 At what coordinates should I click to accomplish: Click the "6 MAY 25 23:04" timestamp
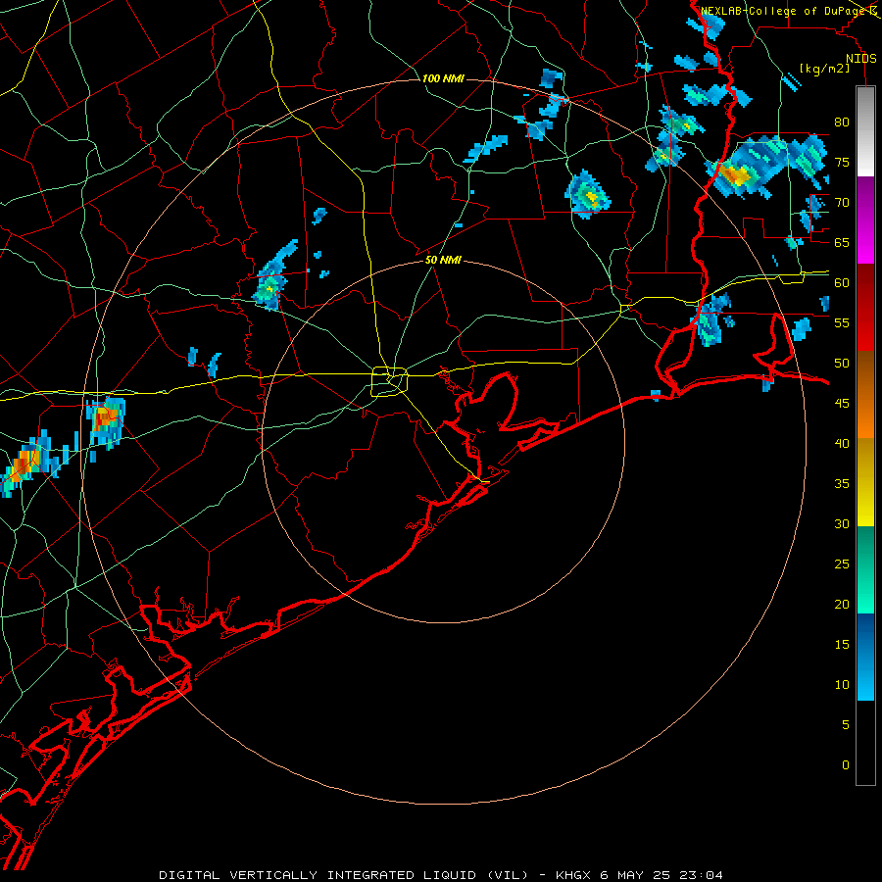pyautogui.click(x=662, y=875)
